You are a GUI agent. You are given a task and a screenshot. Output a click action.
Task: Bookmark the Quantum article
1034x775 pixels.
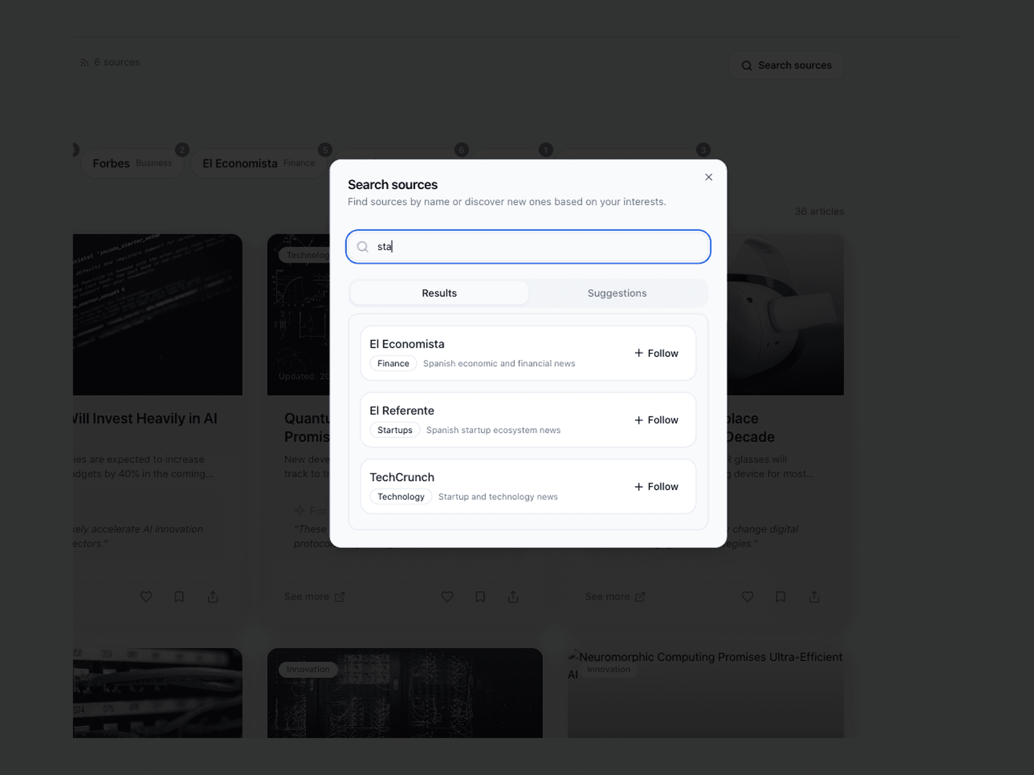480,597
